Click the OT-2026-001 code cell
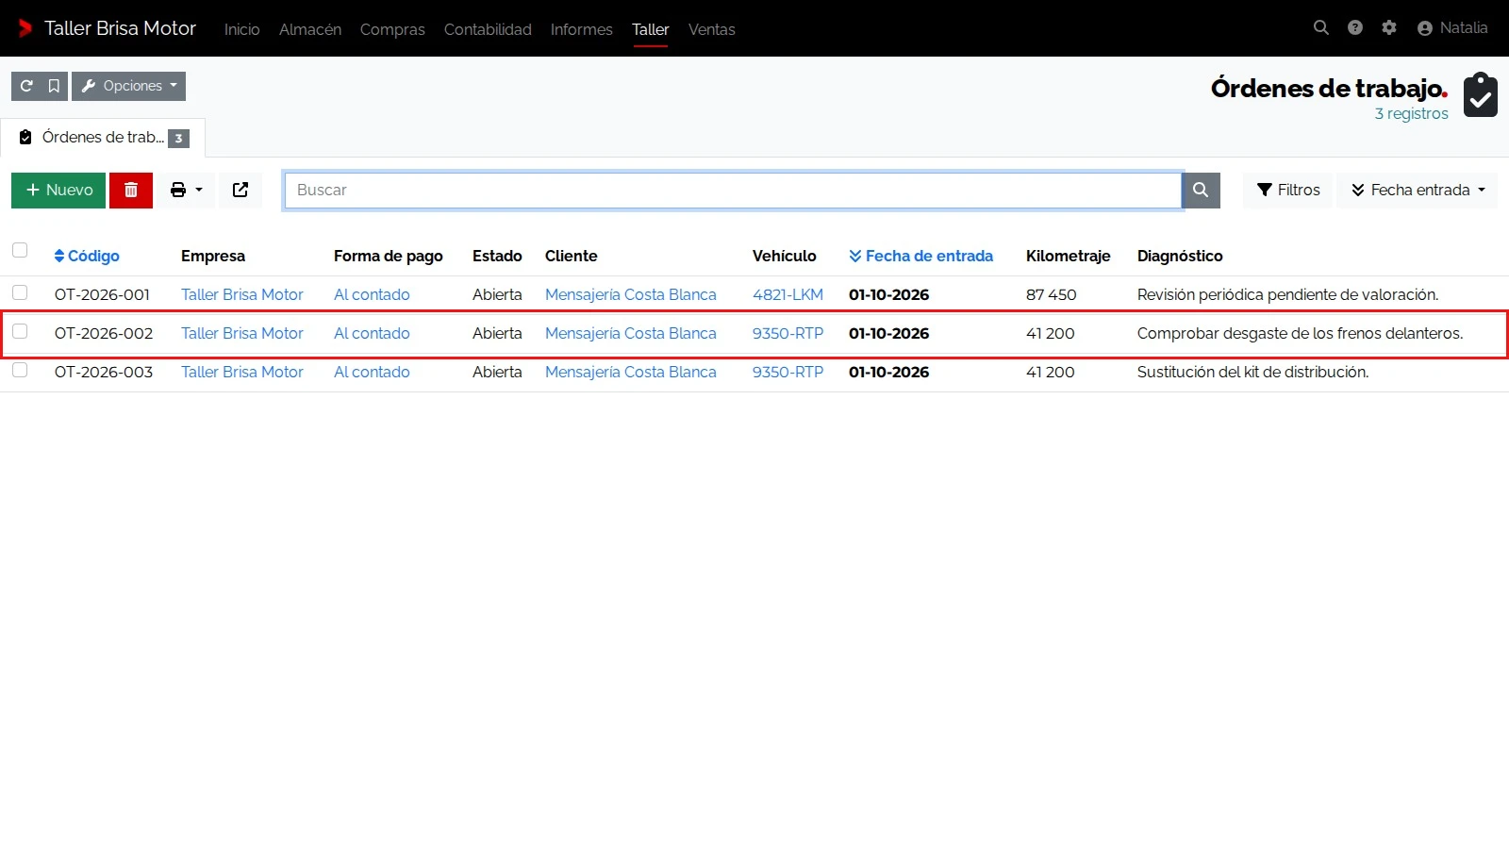This screenshot has width=1509, height=849. 102,294
